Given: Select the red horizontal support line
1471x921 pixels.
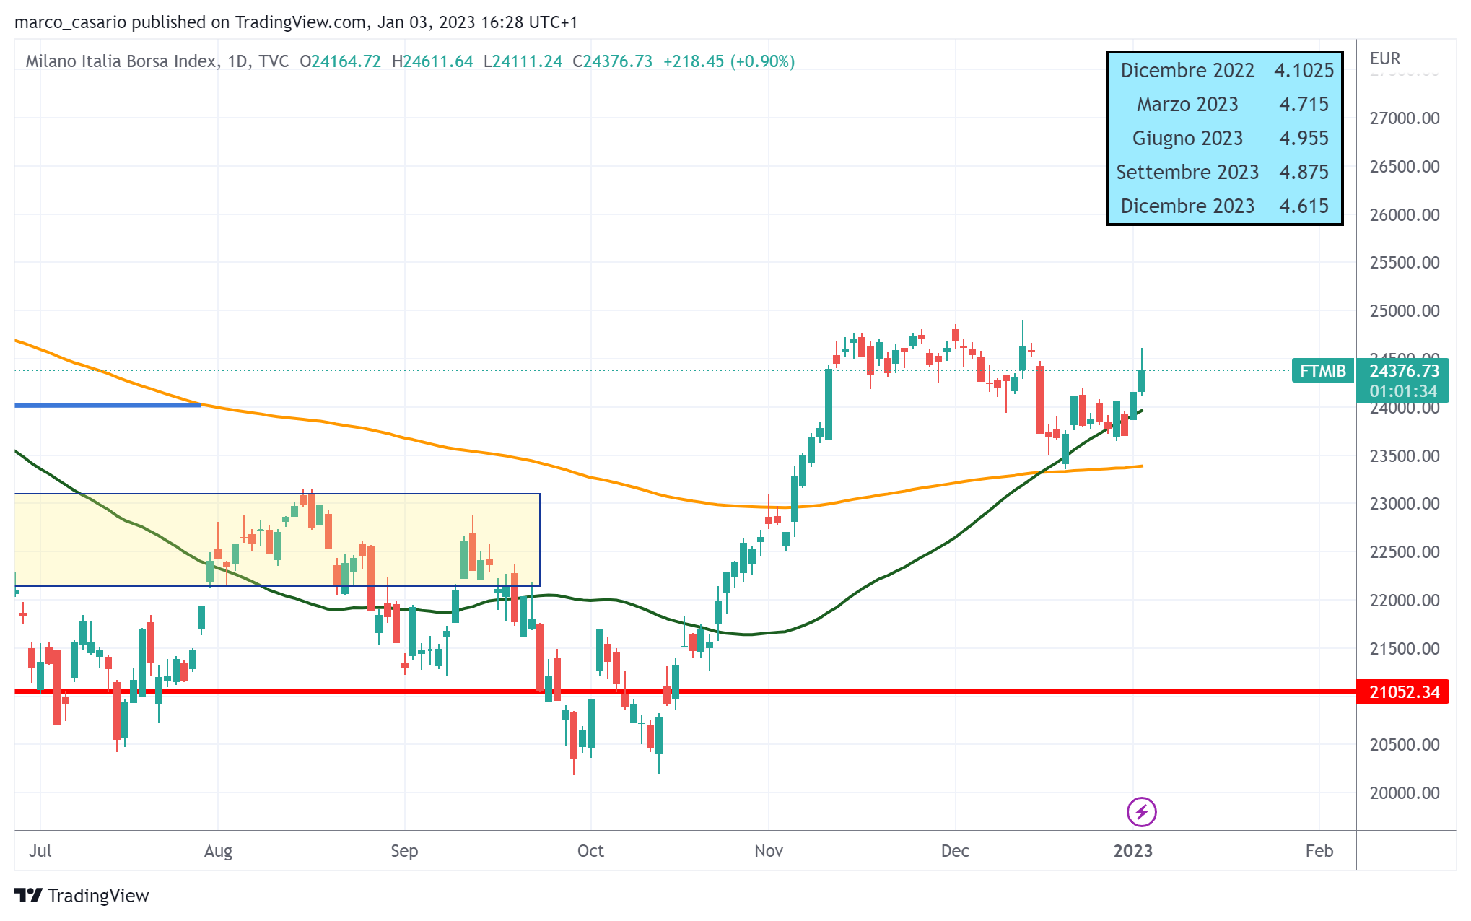Looking at the screenshot, I should click(866, 691).
